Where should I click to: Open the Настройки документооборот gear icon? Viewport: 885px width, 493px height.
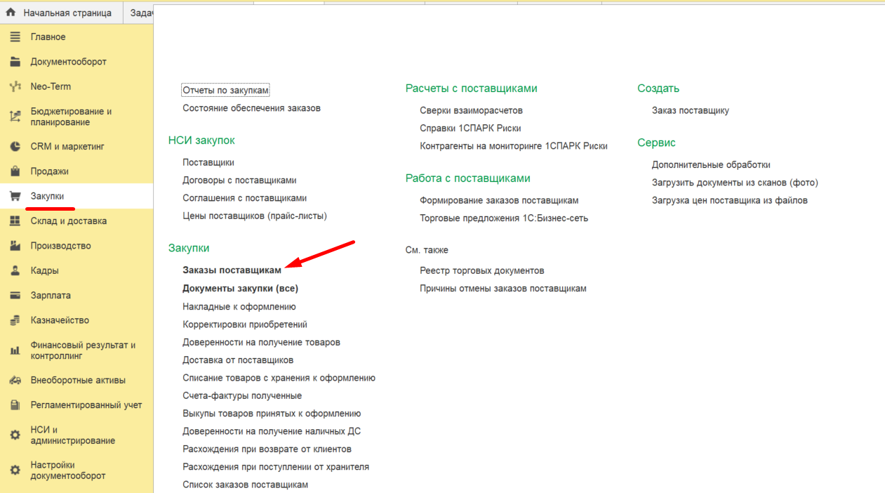15,470
